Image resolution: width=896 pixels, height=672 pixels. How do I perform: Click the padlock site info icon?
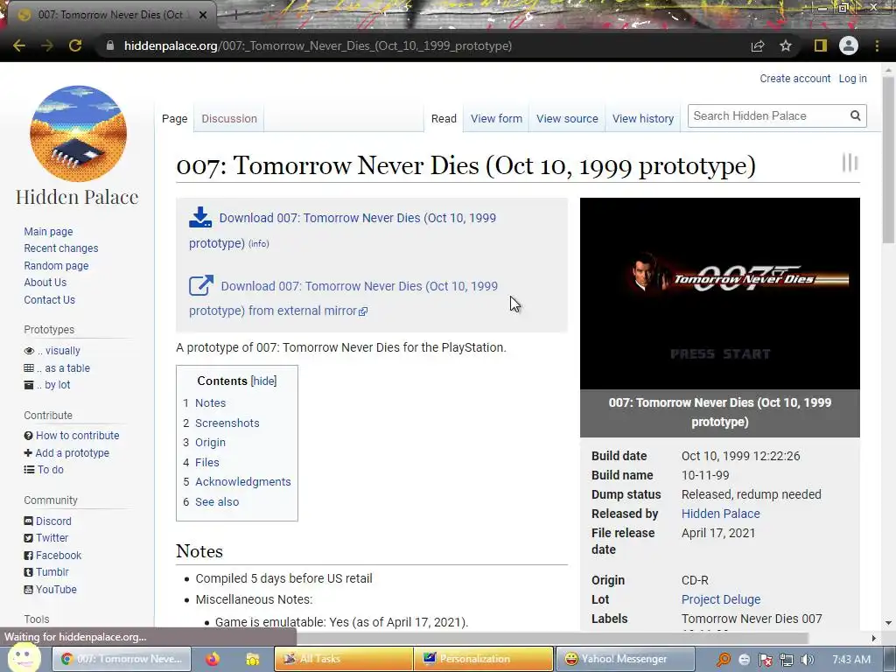(110, 45)
